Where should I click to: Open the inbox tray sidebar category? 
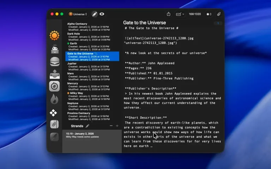[55, 74]
